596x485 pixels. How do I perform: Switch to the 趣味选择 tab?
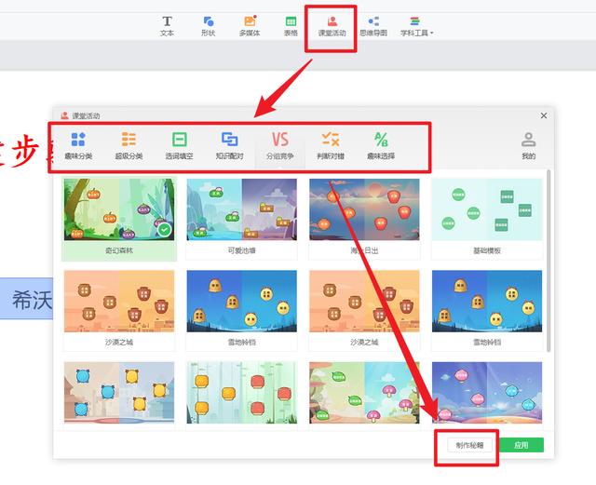click(381, 145)
